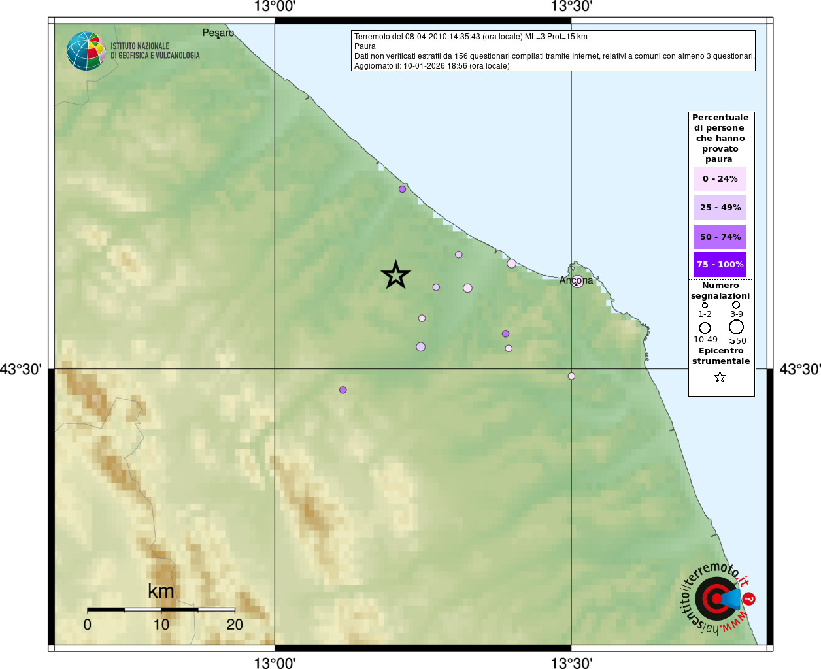Click the 'Aggiornato il: 10-01-2026' line

(432, 66)
